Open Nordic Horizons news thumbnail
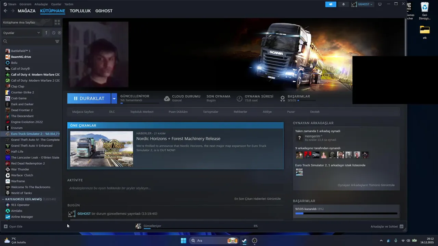This screenshot has height=246, width=438. 102,149
